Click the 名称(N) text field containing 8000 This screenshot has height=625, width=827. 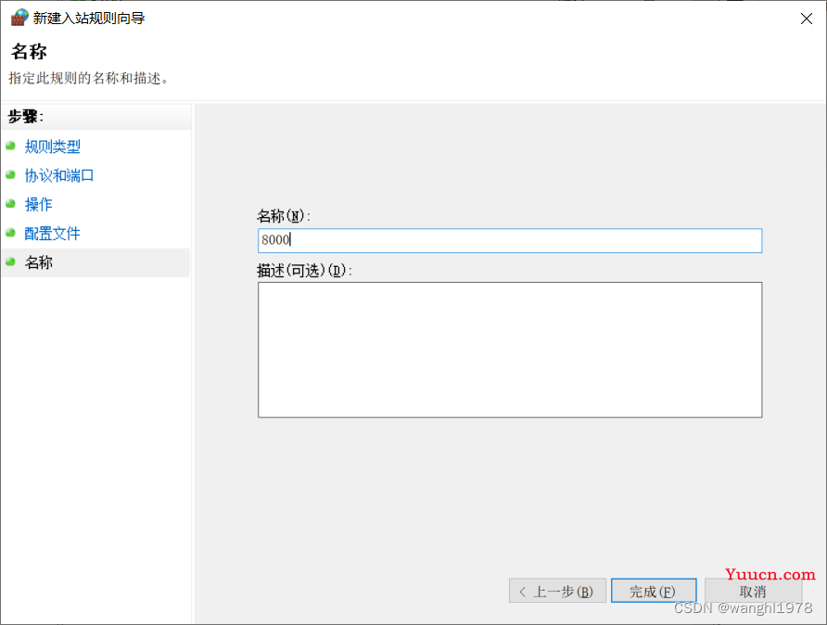coord(510,240)
